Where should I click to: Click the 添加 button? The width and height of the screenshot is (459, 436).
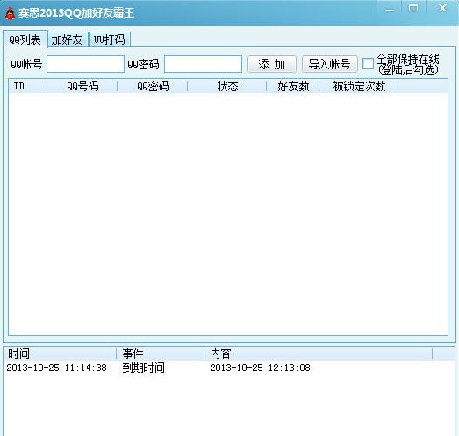pyautogui.click(x=272, y=64)
